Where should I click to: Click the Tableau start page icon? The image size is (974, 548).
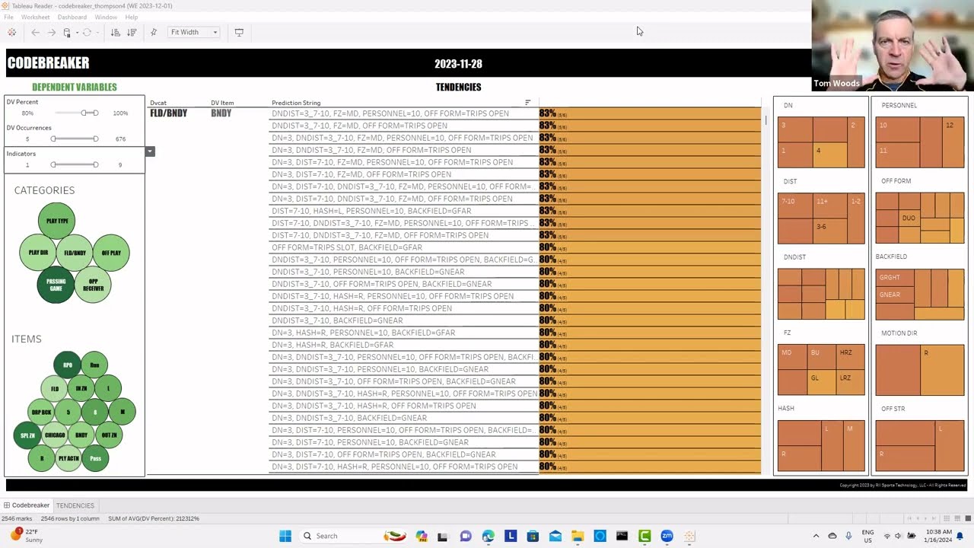point(11,32)
